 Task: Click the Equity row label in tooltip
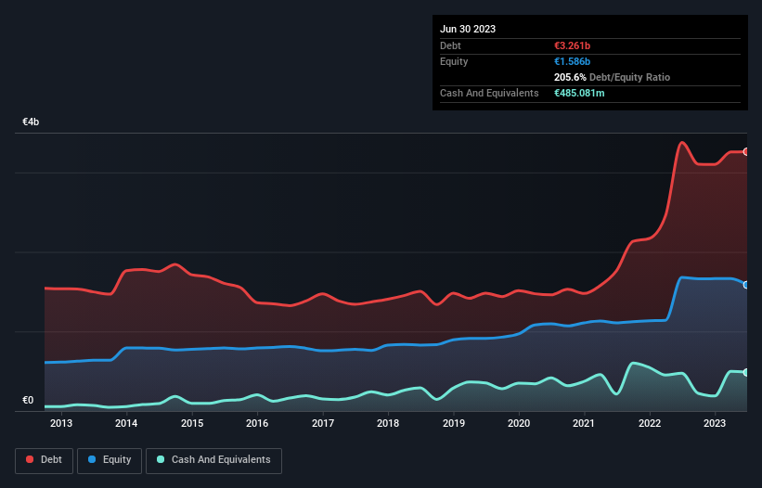(x=454, y=61)
